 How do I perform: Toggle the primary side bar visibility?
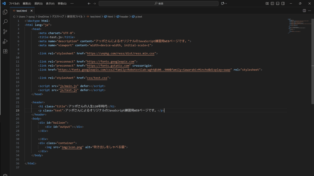[x=272, y=3]
